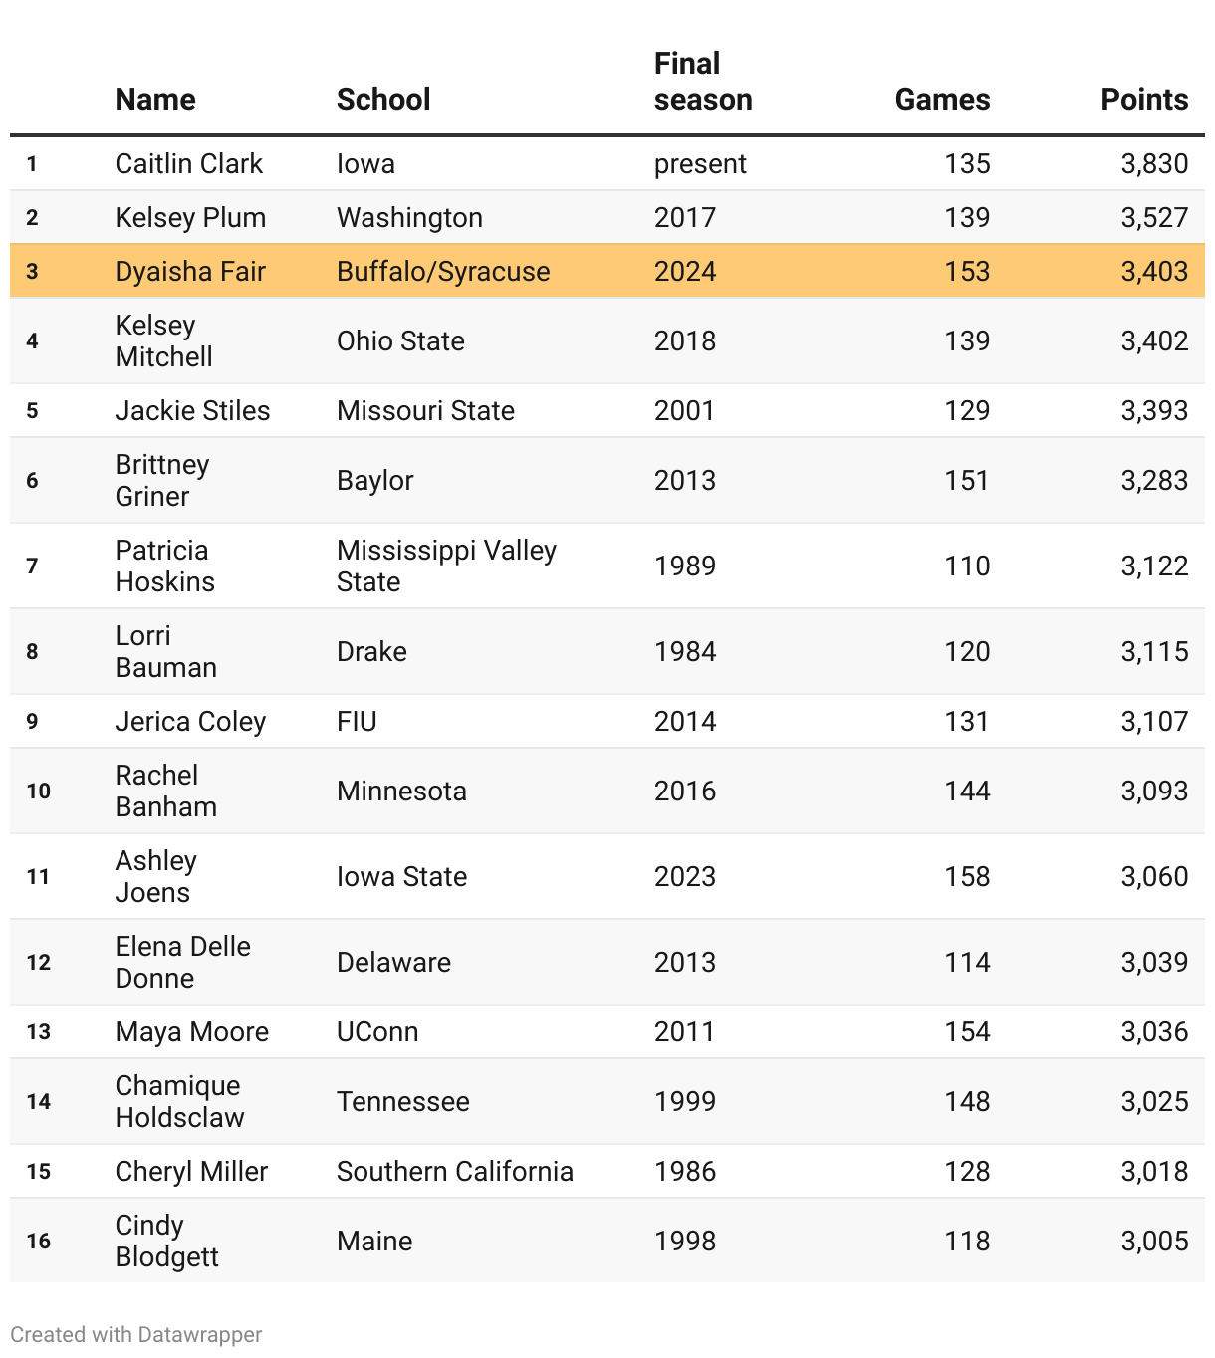Select the Southern California school cell
This screenshot has height=1358, width=1215.
point(455,1172)
